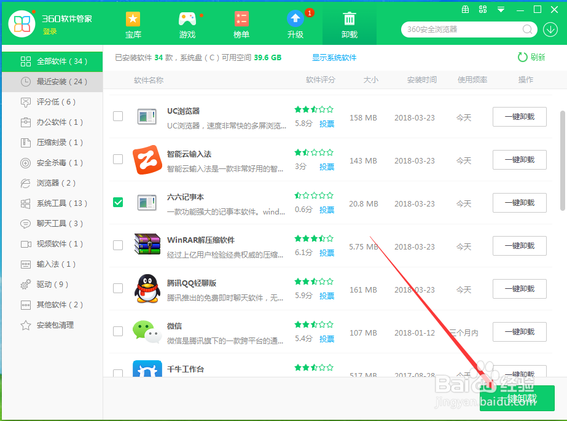Image resolution: width=567 pixels, height=421 pixels.
Task: Check the 腾讯QQ轻聊版 checkbox
Action: tap(118, 288)
